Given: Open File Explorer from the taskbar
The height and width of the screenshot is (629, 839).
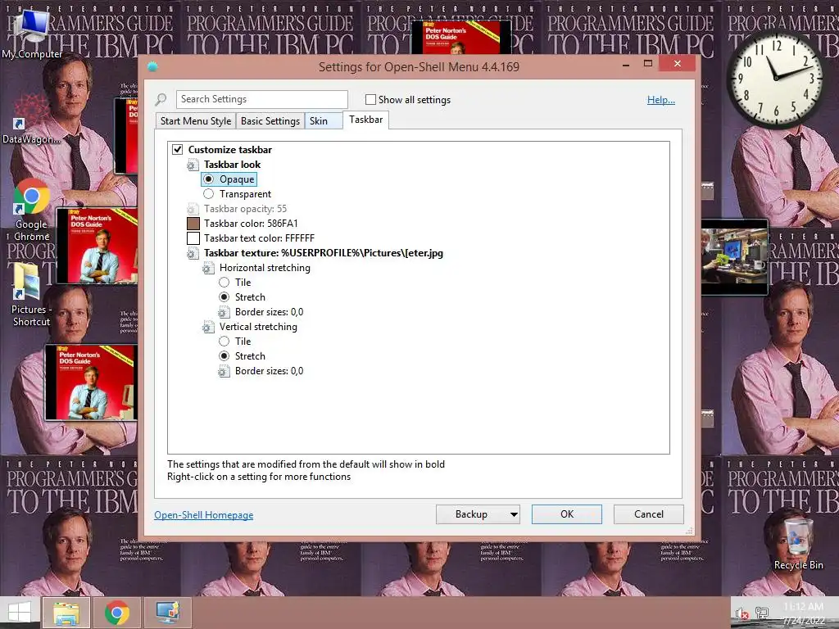Looking at the screenshot, I should pyautogui.click(x=66, y=613).
